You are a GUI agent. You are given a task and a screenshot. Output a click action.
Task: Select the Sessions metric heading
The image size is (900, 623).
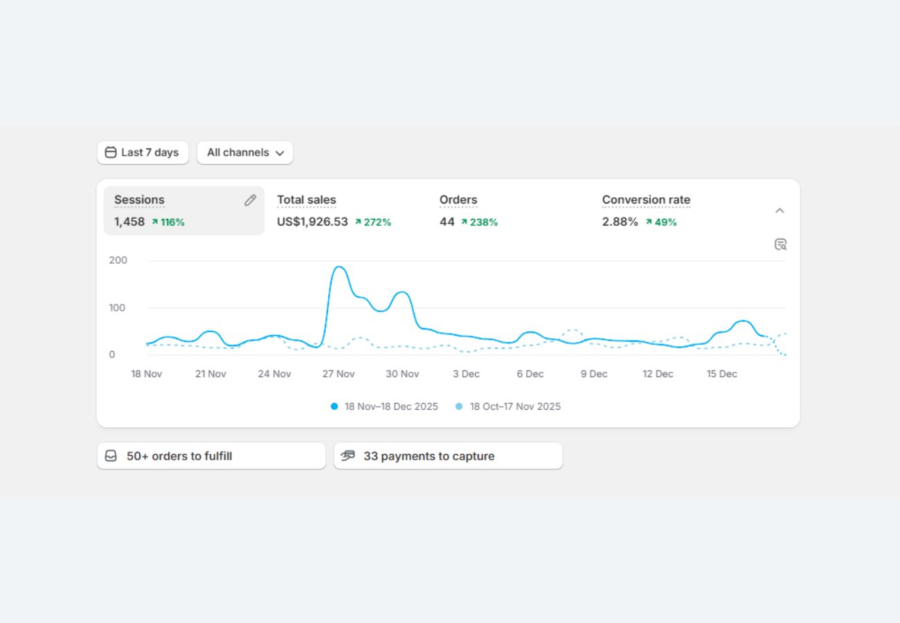(x=139, y=200)
